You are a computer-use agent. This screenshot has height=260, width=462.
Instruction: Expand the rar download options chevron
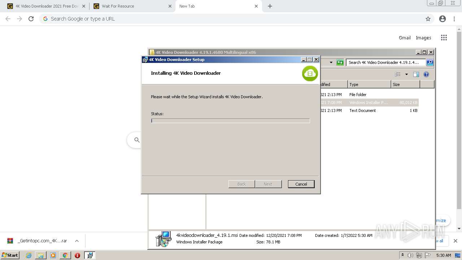click(x=77, y=241)
